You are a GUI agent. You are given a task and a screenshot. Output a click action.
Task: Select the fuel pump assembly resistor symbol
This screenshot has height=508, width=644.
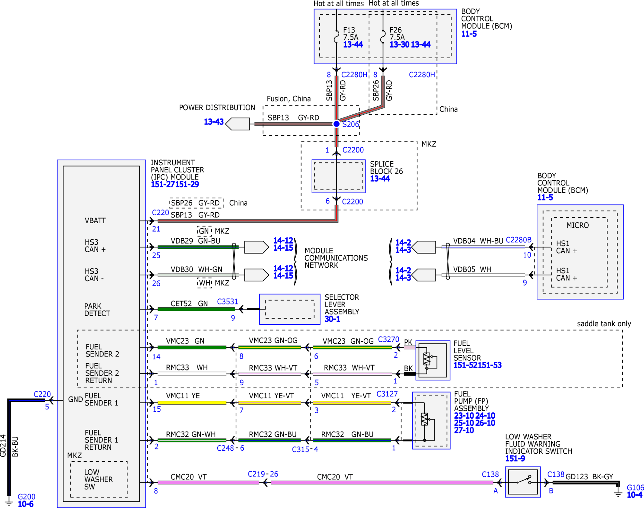(424, 419)
